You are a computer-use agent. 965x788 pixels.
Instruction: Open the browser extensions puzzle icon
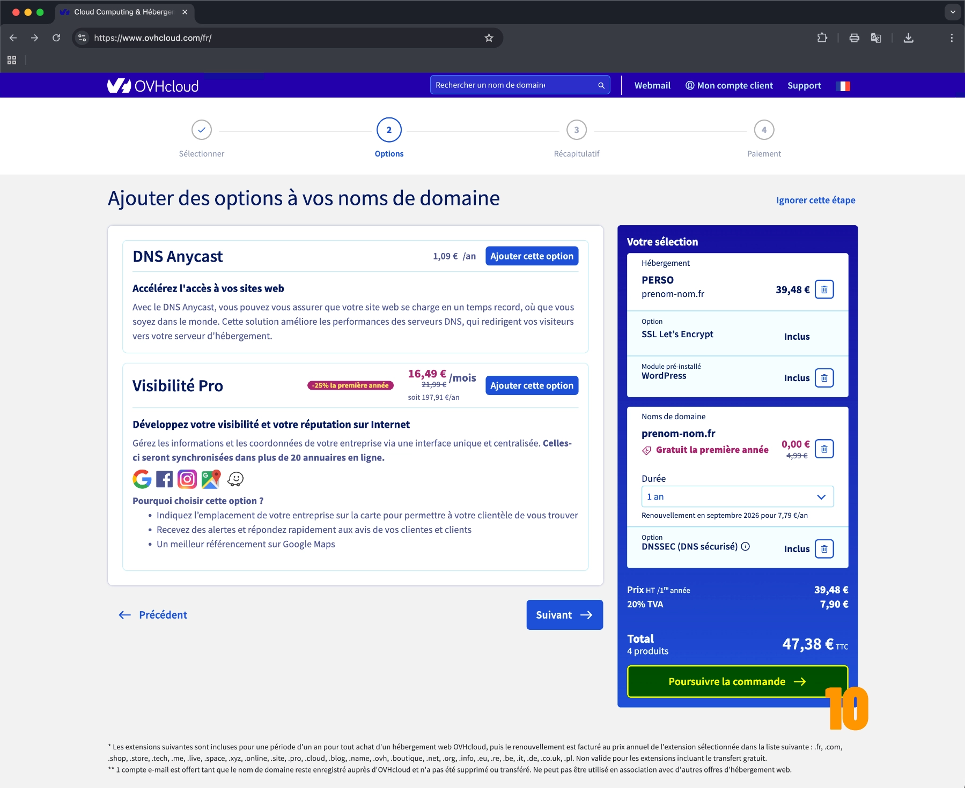pyautogui.click(x=822, y=38)
